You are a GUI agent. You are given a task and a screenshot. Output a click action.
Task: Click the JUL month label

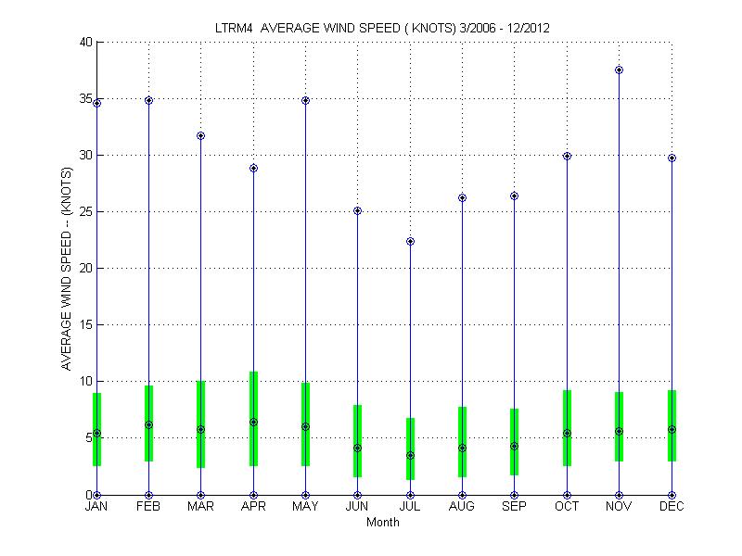409,506
